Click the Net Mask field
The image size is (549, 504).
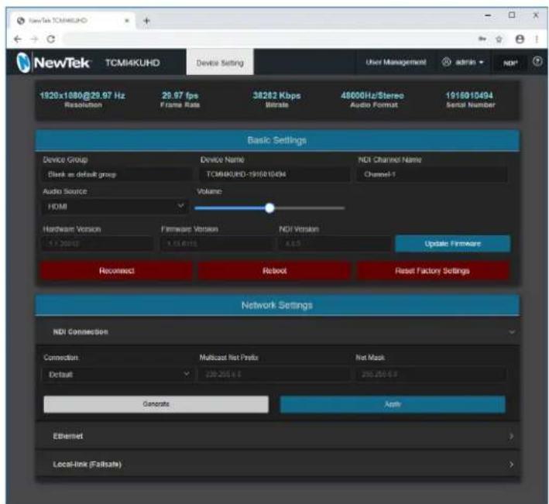(x=431, y=374)
